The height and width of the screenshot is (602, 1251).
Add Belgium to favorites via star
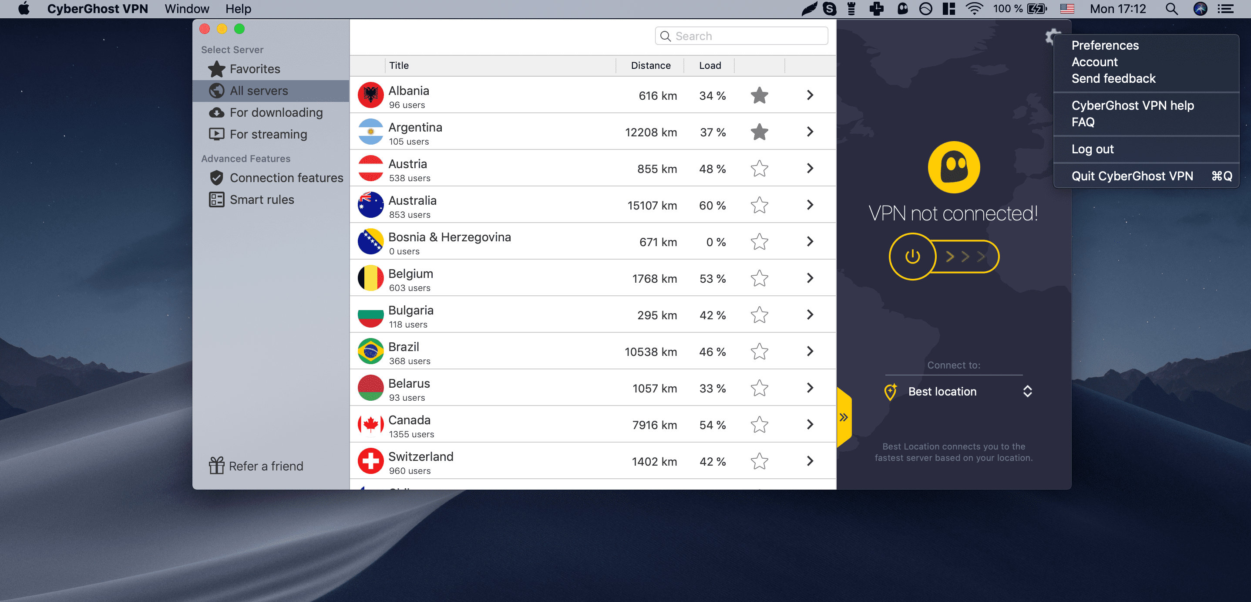759,278
